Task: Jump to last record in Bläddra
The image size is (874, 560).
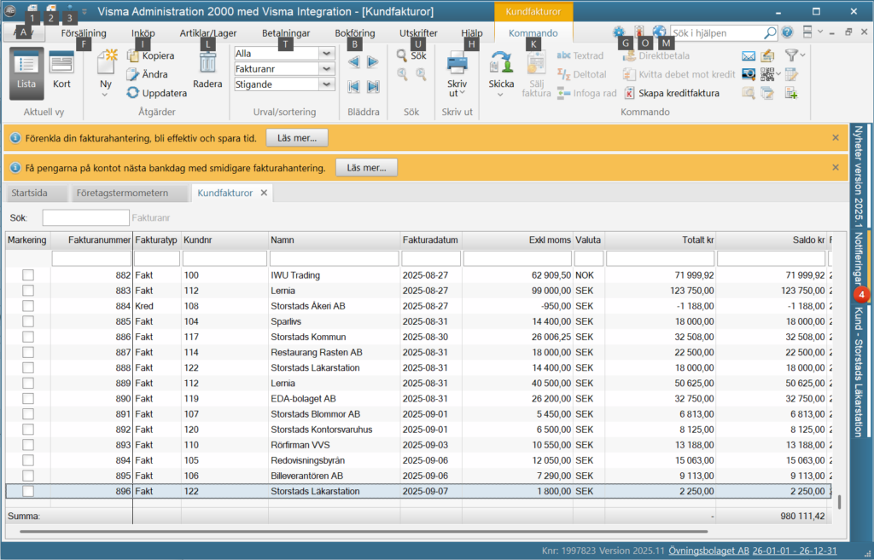Action: 373,86
